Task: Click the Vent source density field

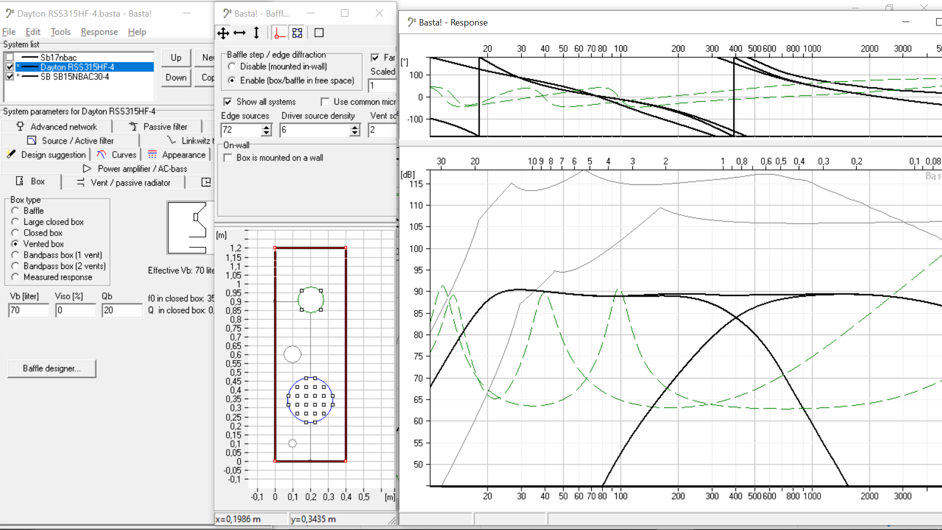Action: (x=382, y=130)
